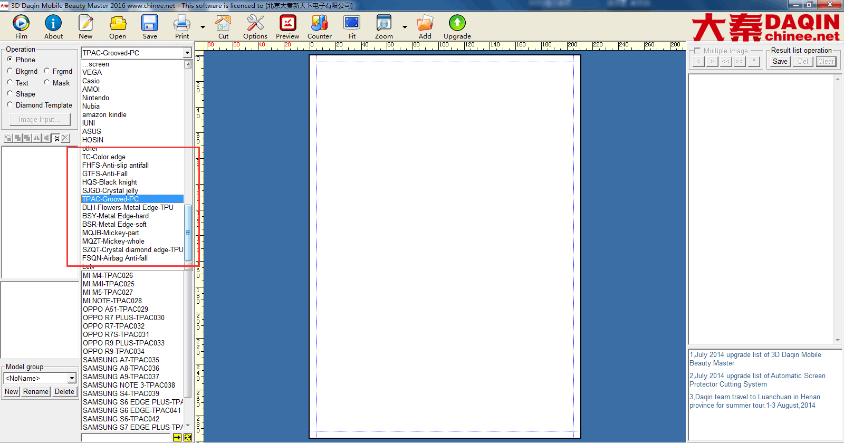Click the Save floppy disk icon
The height and width of the screenshot is (443, 844).
150,23
